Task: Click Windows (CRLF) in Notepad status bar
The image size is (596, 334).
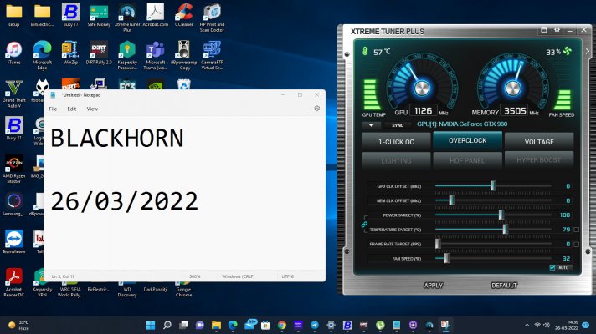Action: click(238, 276)
